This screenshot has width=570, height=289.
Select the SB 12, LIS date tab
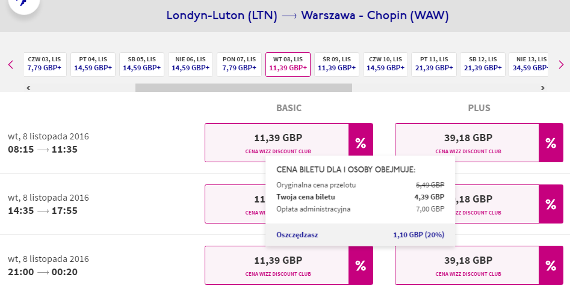coord(483,65)
